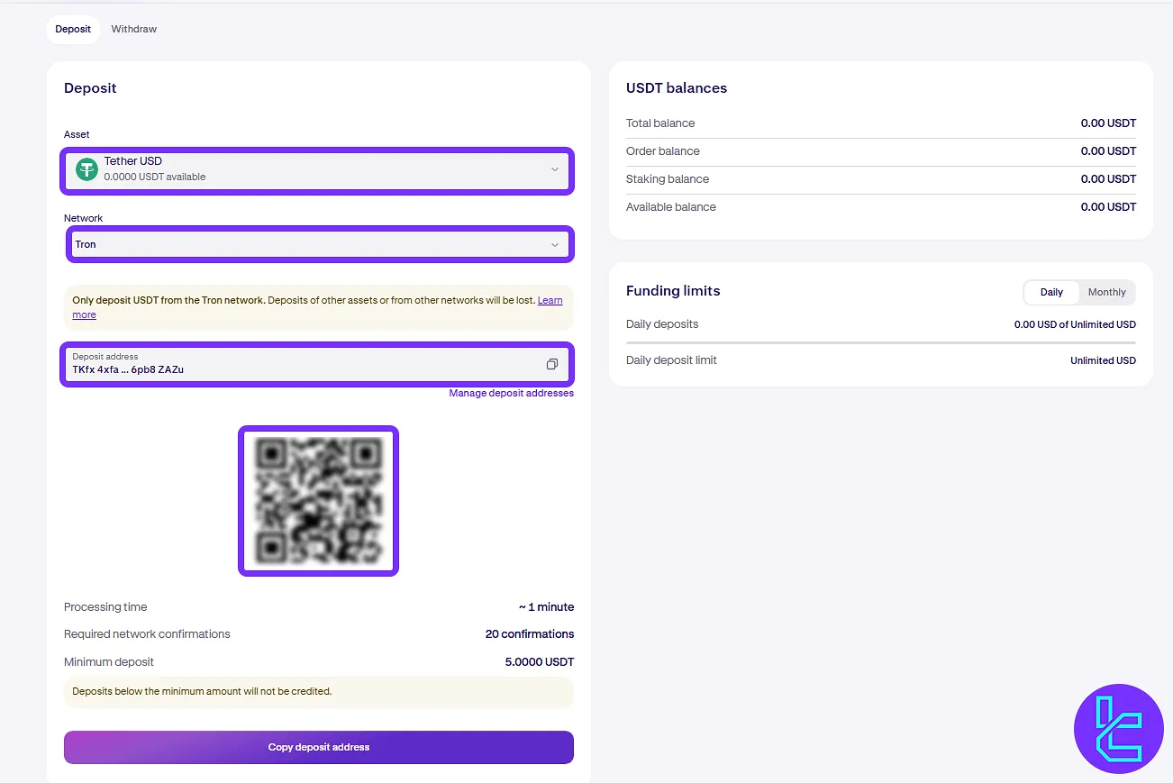Click the '5.0000 USDT' minimum deposit value
The height and width of the screenshot is (783, 1173).
point(540,662)
